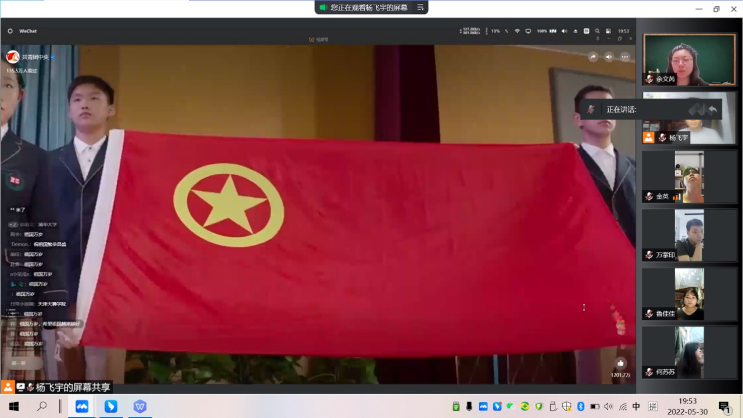This screenshot has height=418, width=743.
Task: Click the orange host badge beside 杨飞宇
Action: pyautogui.click(x=648, y=138)
